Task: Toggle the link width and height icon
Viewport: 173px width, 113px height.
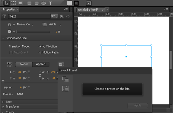Action: point(40,75)
